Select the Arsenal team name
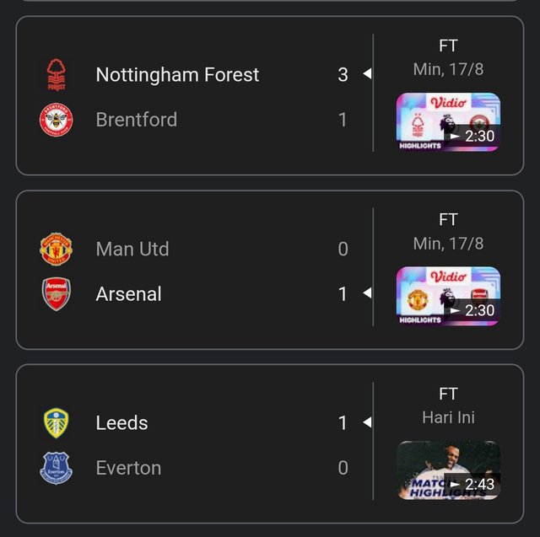The height and width of the screenshot is (537, 540). pyautogui.click(x=128, y=293)
